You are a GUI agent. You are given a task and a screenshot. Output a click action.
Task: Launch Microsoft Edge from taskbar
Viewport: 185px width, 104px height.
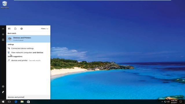click(x=16, y=102)
